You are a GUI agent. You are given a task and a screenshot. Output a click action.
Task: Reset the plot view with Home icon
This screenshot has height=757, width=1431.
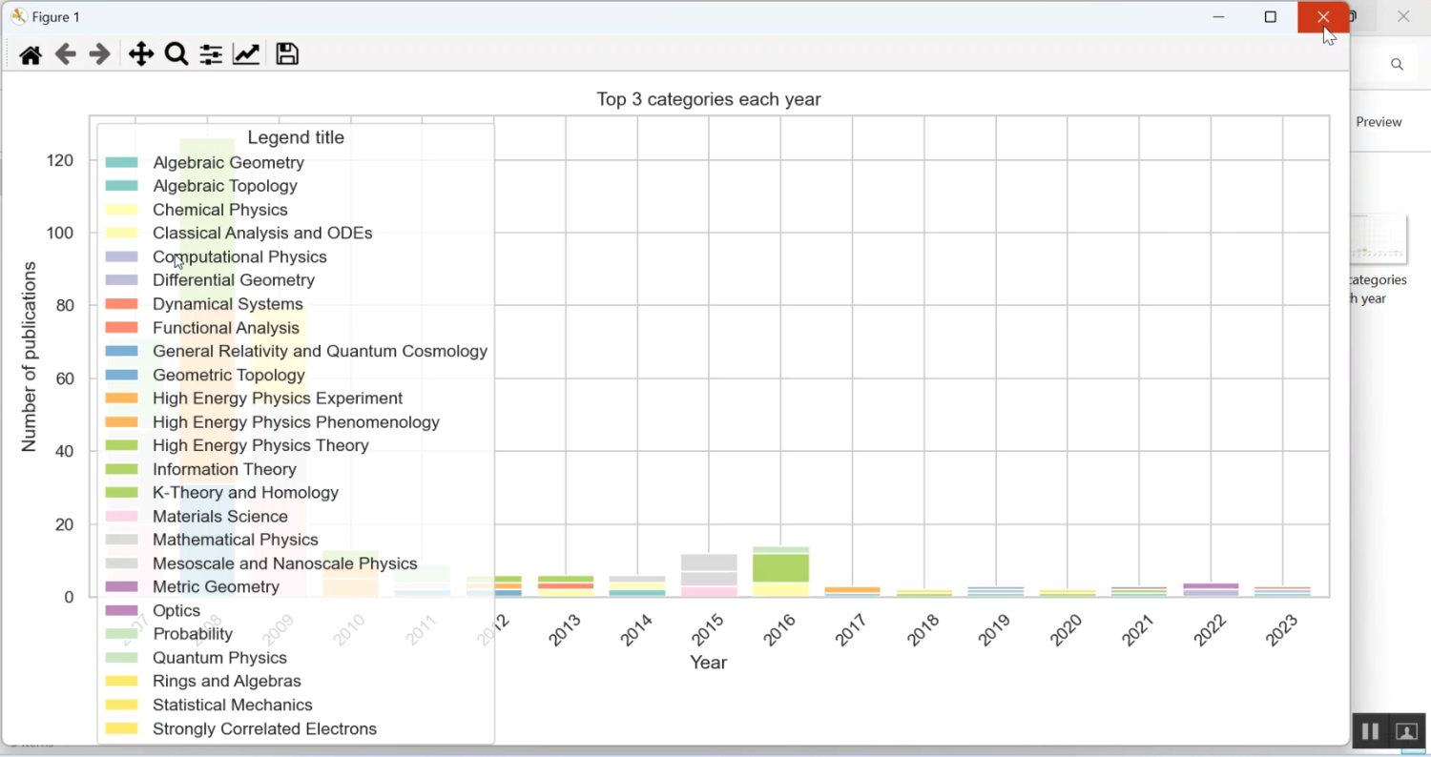pos(31,54)
